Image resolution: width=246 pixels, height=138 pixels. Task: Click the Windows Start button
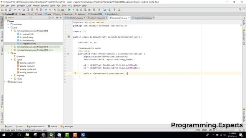[x=3, y=135]
